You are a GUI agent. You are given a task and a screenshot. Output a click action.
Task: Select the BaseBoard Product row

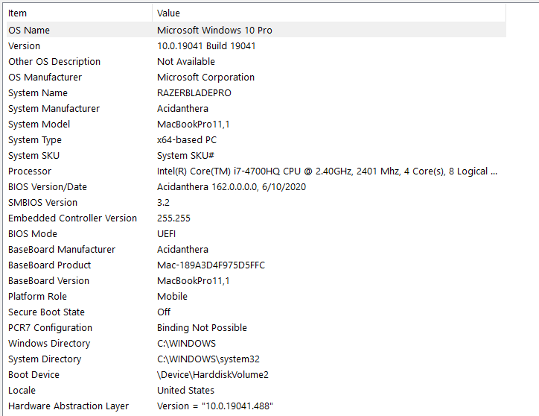click(50, 265)
